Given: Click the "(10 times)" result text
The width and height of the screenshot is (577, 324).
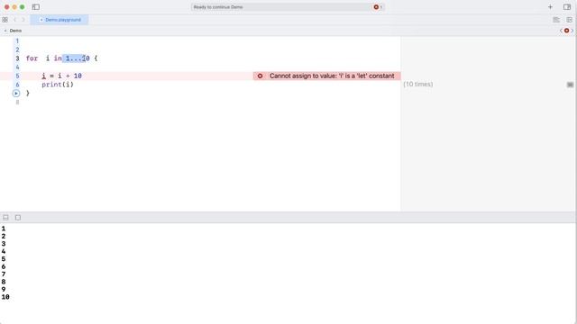Looking at the screenshot, I should [x=418, y=84].
